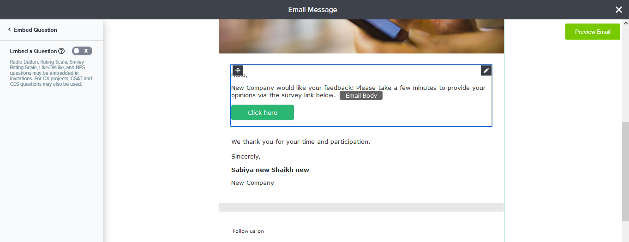This screenshot has height=242, width=629.
Task: Click the move handle icon on the email body block
Action: [x=238, y=71]
